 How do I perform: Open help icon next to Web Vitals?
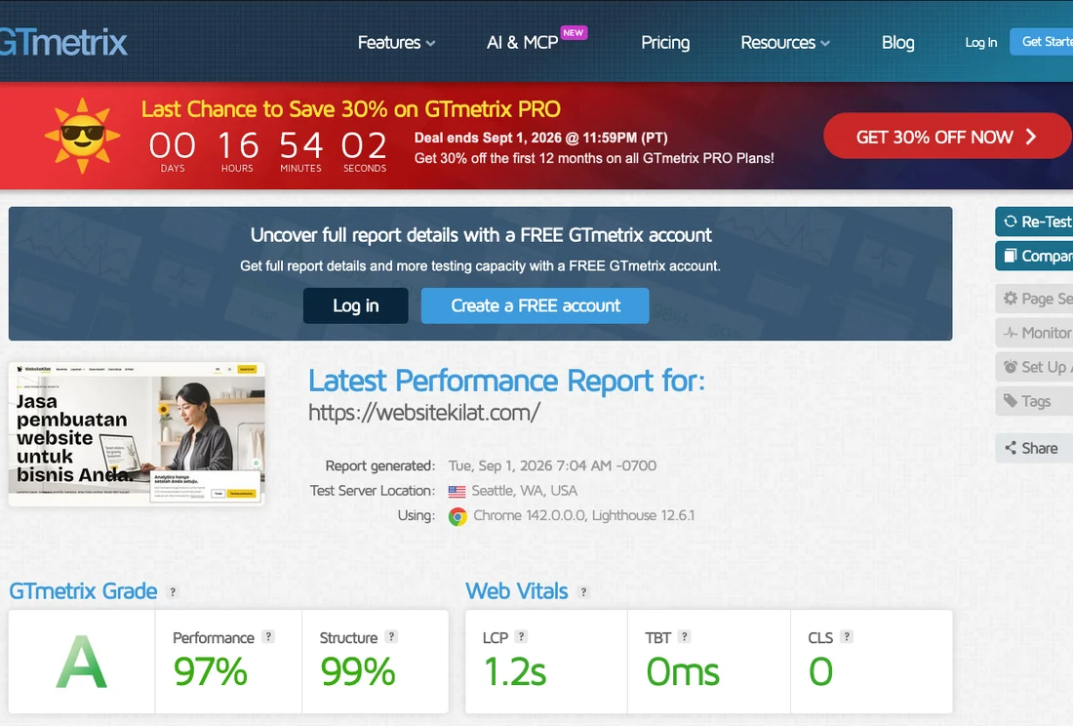coord(583,592)
